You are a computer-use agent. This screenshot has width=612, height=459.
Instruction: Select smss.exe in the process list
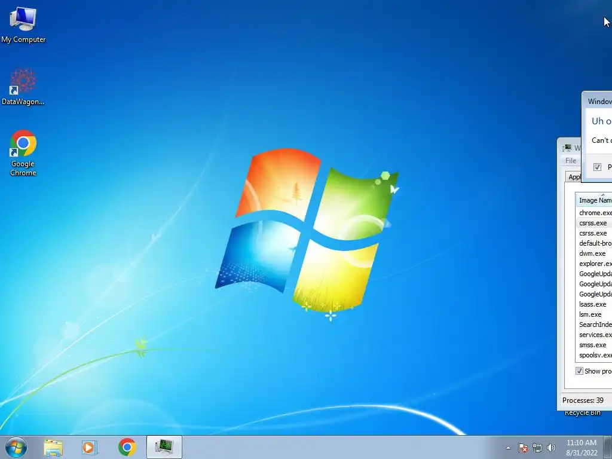click(x=594, y=345)
